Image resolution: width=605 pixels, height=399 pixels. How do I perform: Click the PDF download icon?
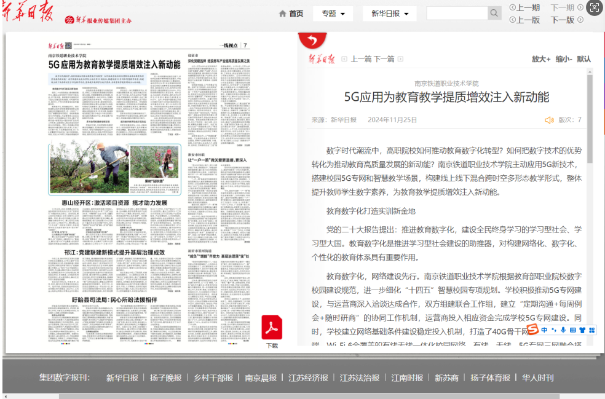click(272, 328)
